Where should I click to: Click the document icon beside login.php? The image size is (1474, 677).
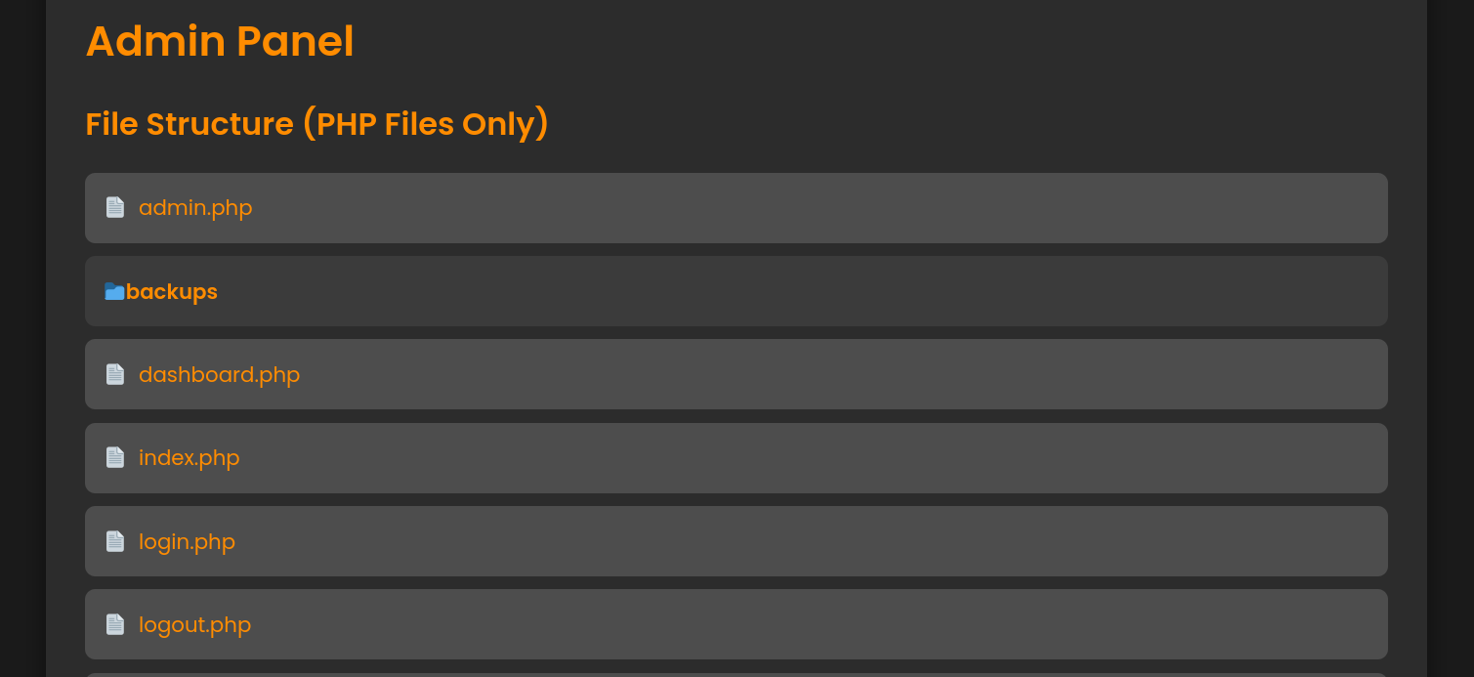[x=115, y=541]
